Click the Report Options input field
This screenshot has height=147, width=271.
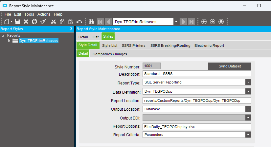(x=197, y=126)
